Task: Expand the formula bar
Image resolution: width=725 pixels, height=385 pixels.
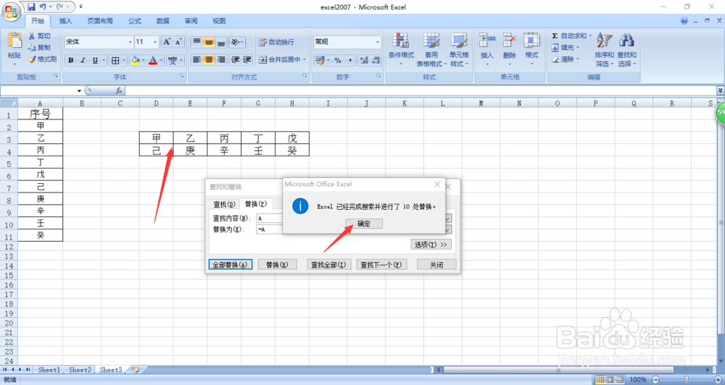Action: coord(720,90)
